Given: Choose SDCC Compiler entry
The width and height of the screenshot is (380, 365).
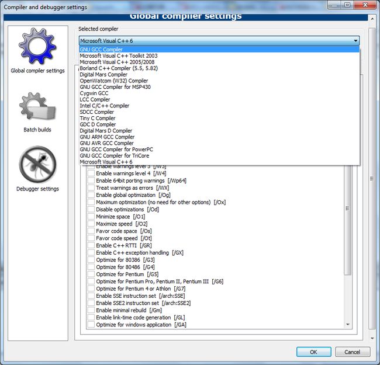Looking at the screenshot, I should pos(219,112).
